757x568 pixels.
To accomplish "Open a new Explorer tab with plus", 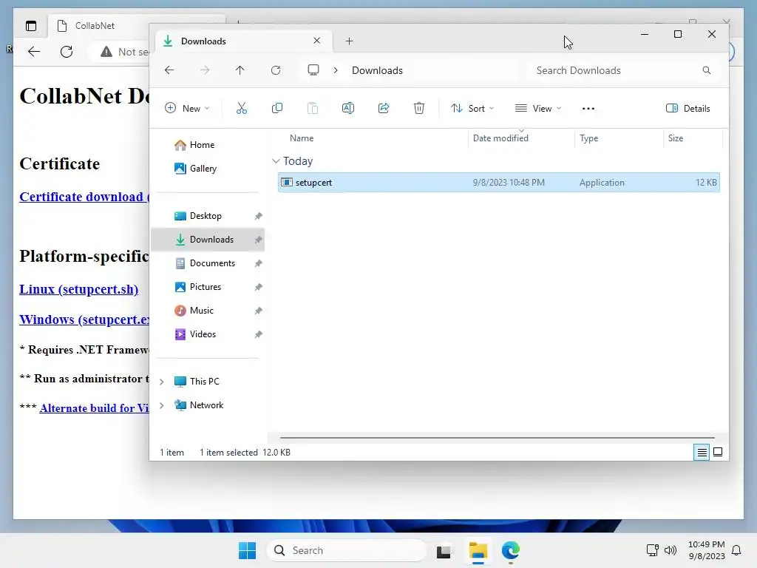I will point(349,41).
